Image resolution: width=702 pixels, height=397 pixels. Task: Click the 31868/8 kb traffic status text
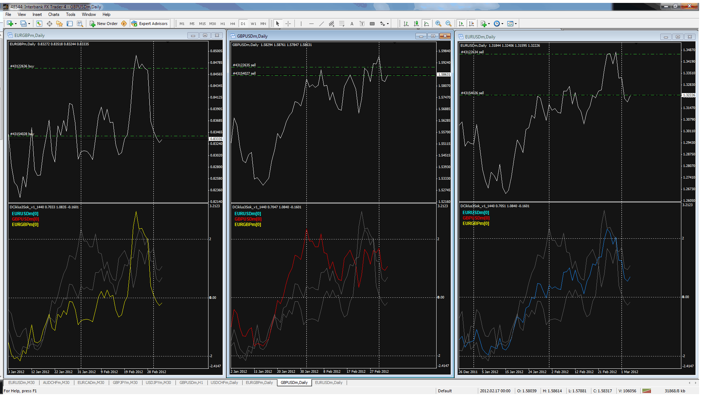click(675, 391)
